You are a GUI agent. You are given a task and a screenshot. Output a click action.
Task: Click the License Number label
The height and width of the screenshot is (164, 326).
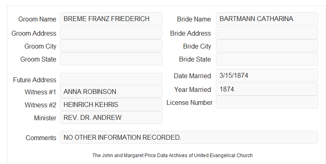[x=190, y=103]
